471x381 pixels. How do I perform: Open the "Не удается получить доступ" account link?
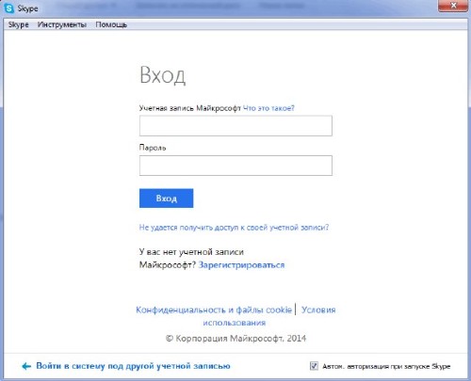234,228
